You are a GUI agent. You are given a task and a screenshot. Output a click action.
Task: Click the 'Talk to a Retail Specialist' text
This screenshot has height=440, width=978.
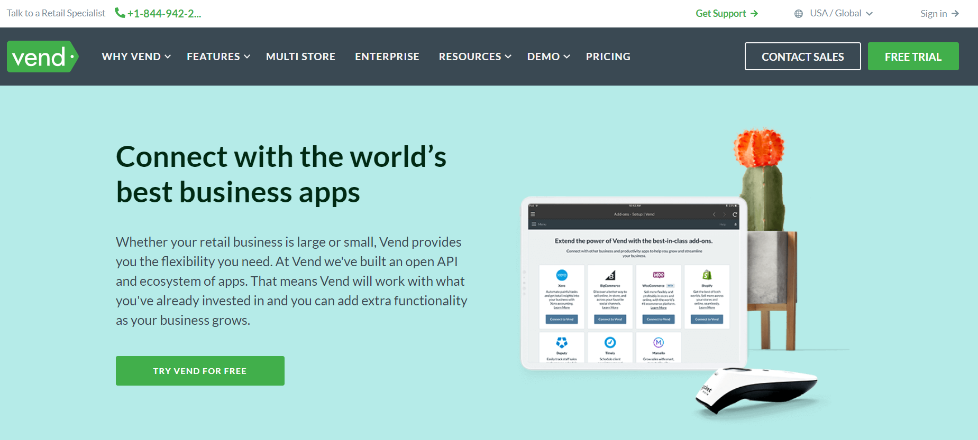(56, 13)
